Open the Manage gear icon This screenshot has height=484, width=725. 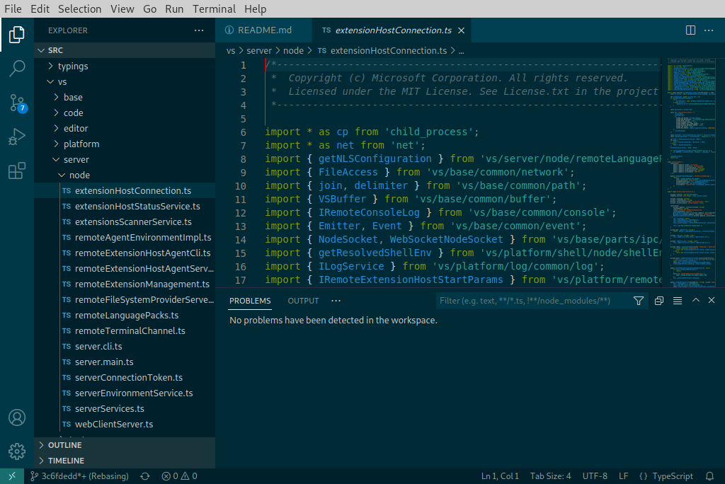click(17, 451)
